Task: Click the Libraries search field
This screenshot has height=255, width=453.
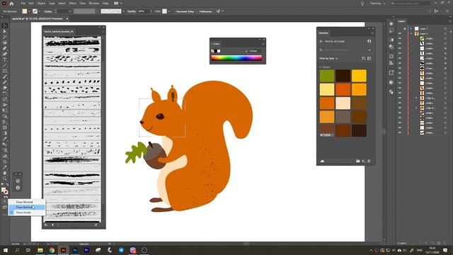Action: click(x=345, y=50)
